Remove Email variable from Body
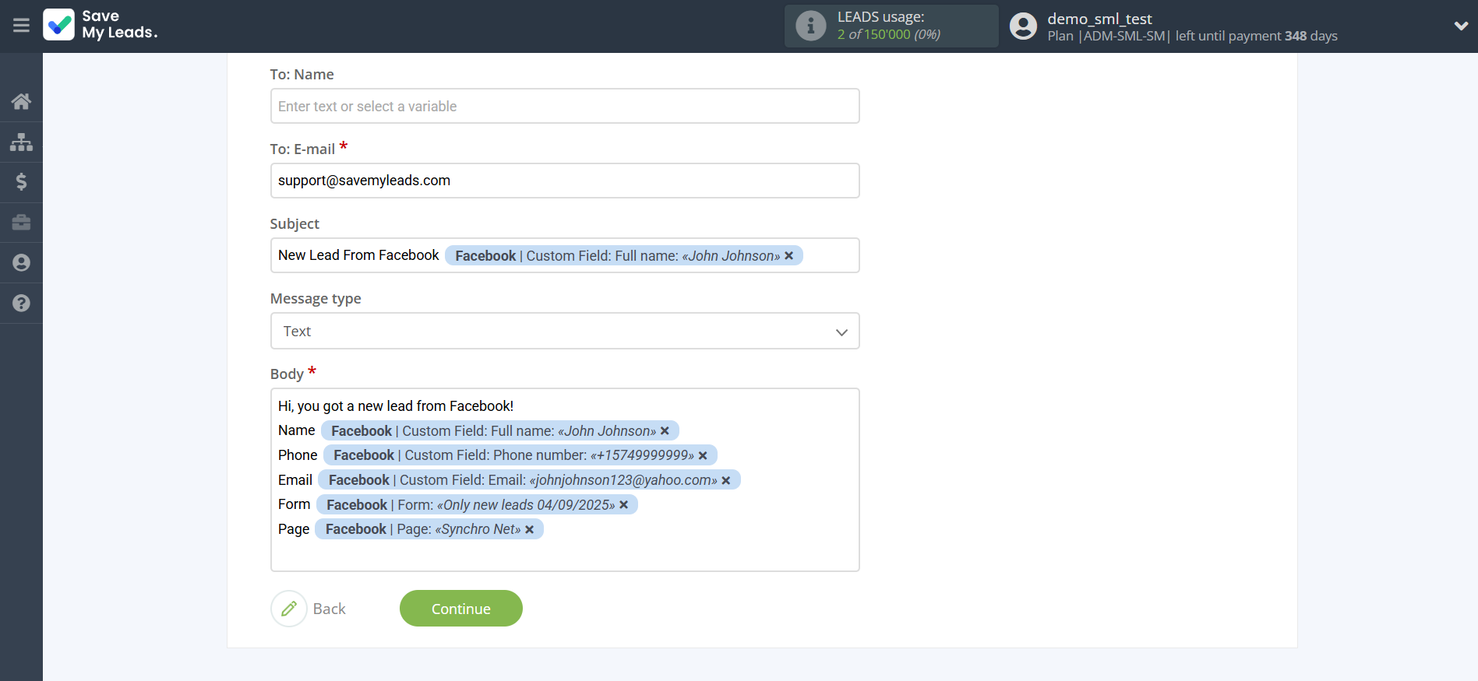The image size is (1478, 681). (x=725, y=481)
